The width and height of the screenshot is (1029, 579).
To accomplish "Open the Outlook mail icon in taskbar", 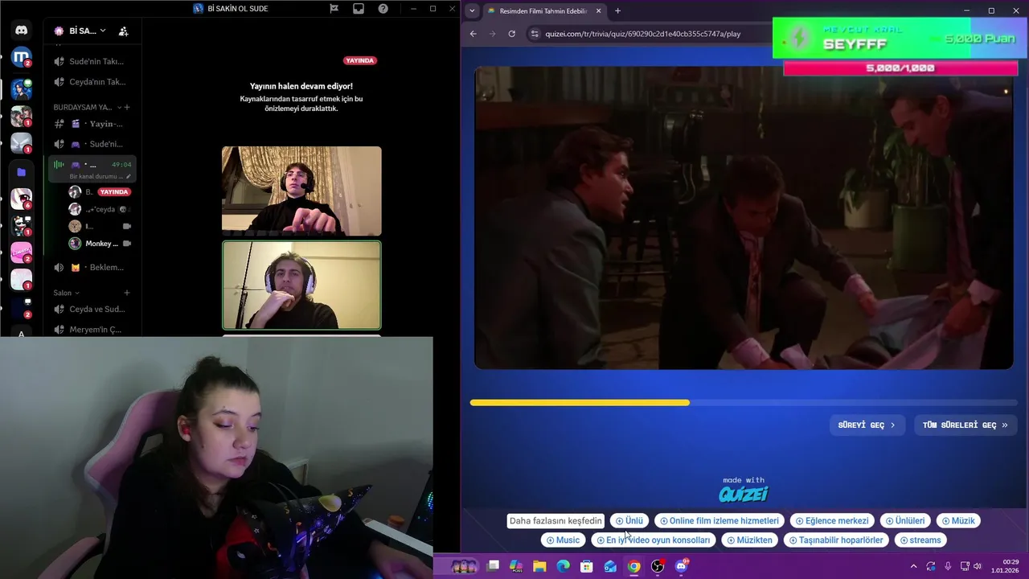I will pos(610,566).
